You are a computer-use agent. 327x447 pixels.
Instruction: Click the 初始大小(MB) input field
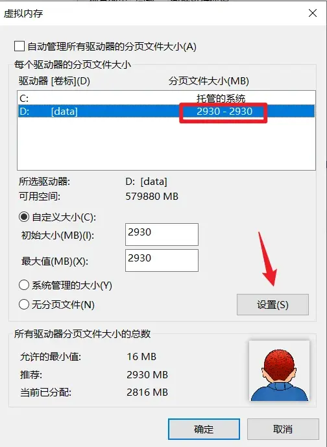pyautogui.click(x=162, y=234)
